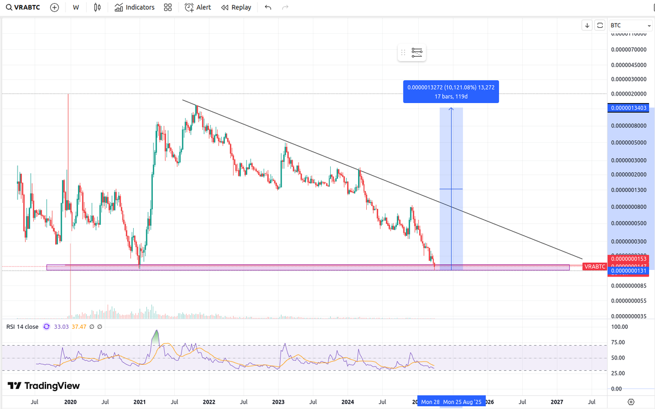Click the RSI moving average value 37.47
Screen dimensions: 655x409
[80, 327]
